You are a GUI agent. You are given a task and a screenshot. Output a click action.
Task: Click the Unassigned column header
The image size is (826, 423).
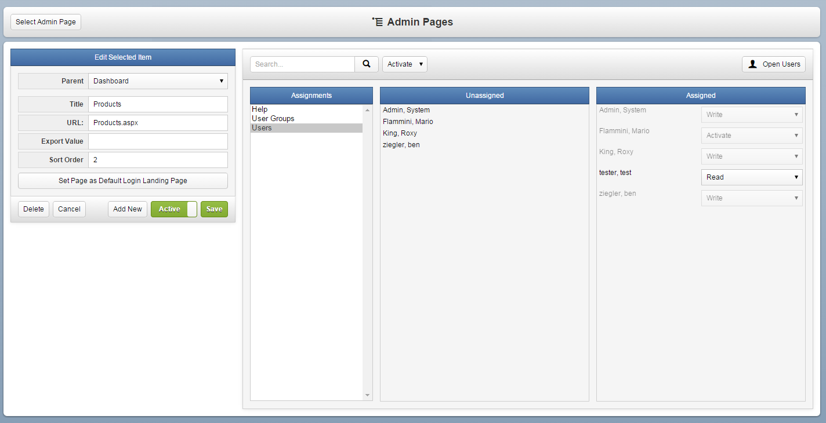(x=484, y=96)
